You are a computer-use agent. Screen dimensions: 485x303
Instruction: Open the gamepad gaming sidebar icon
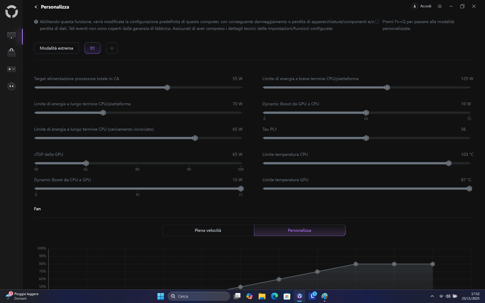[11, 69]
